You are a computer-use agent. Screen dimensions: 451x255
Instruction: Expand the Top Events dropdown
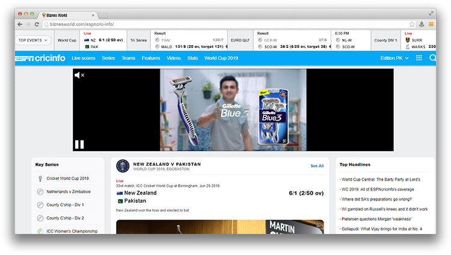pos(33,40)
